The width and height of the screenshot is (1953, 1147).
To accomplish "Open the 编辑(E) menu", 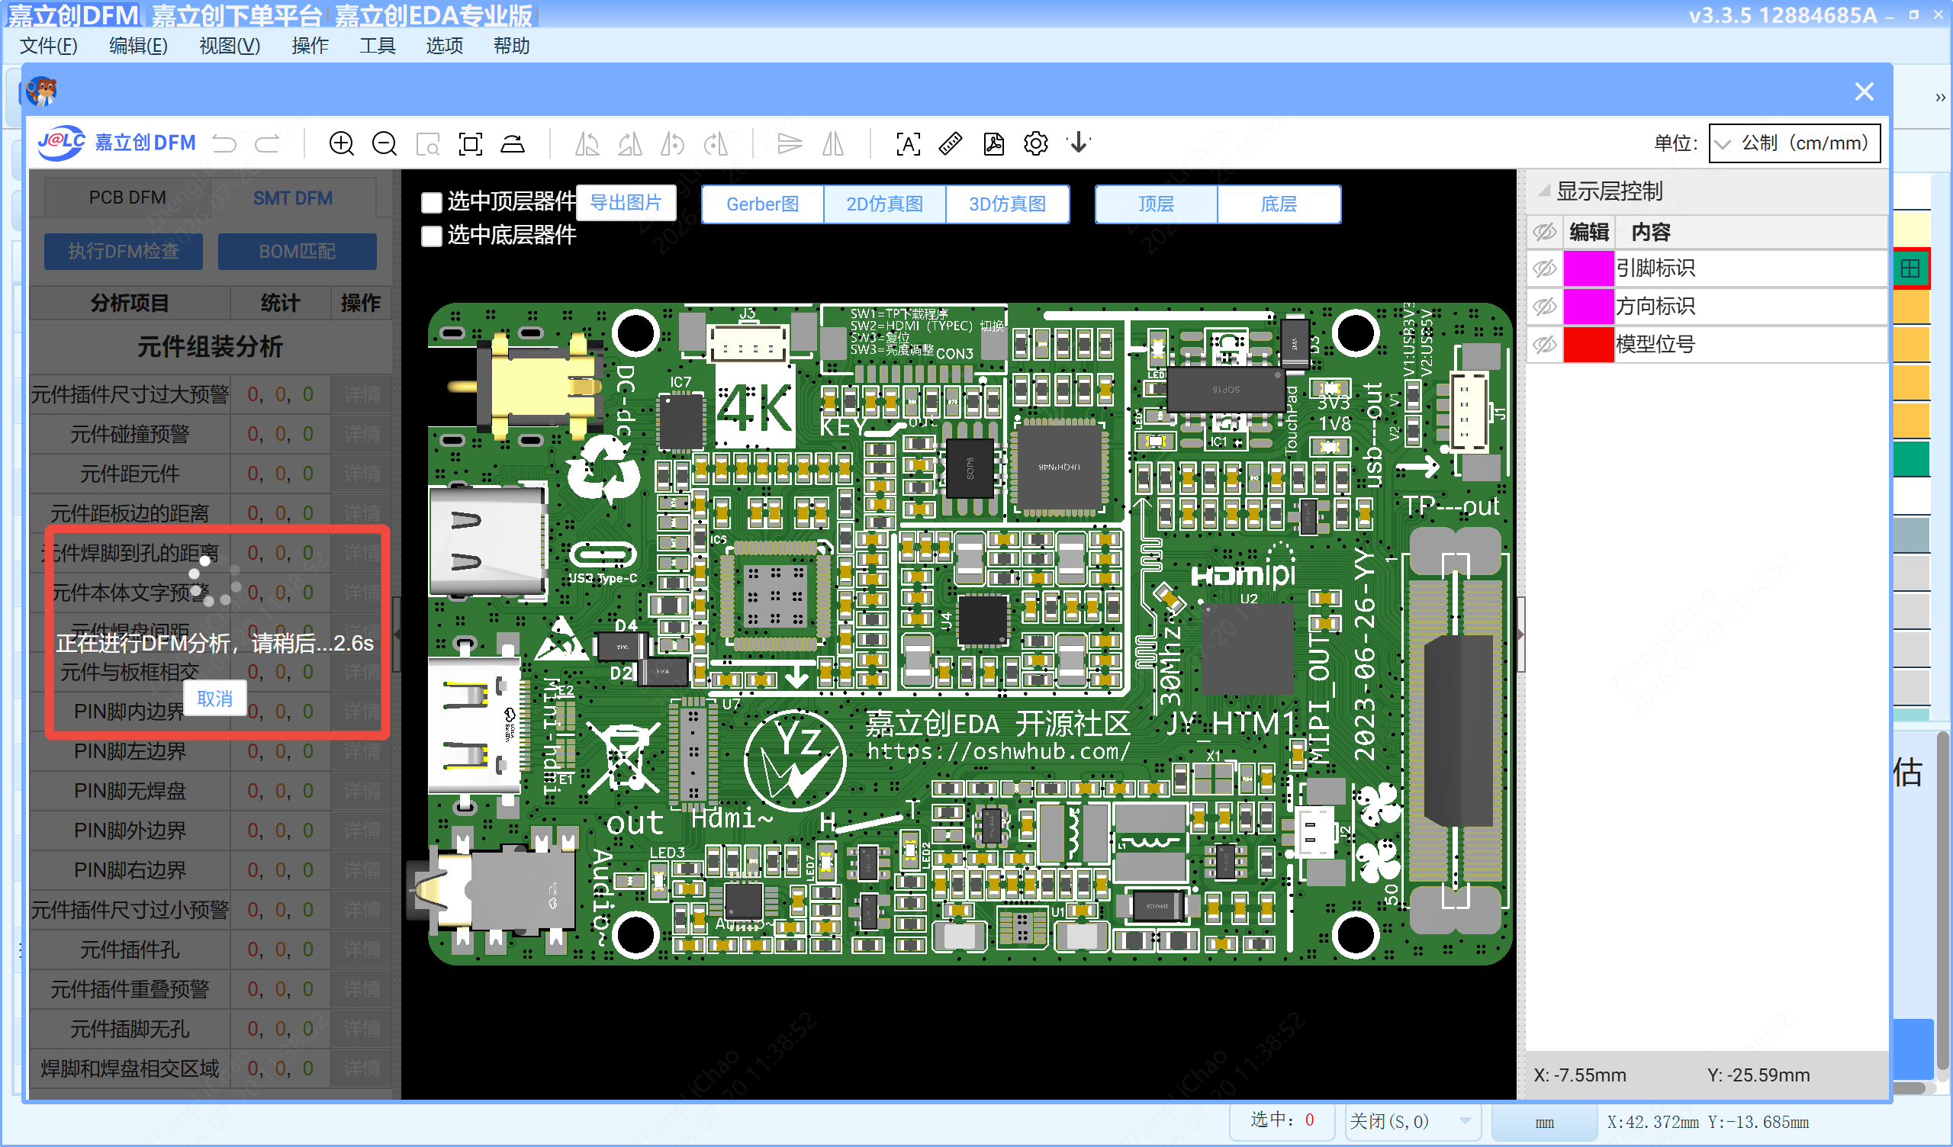I will pyautogui.click(x=138, y=46).
